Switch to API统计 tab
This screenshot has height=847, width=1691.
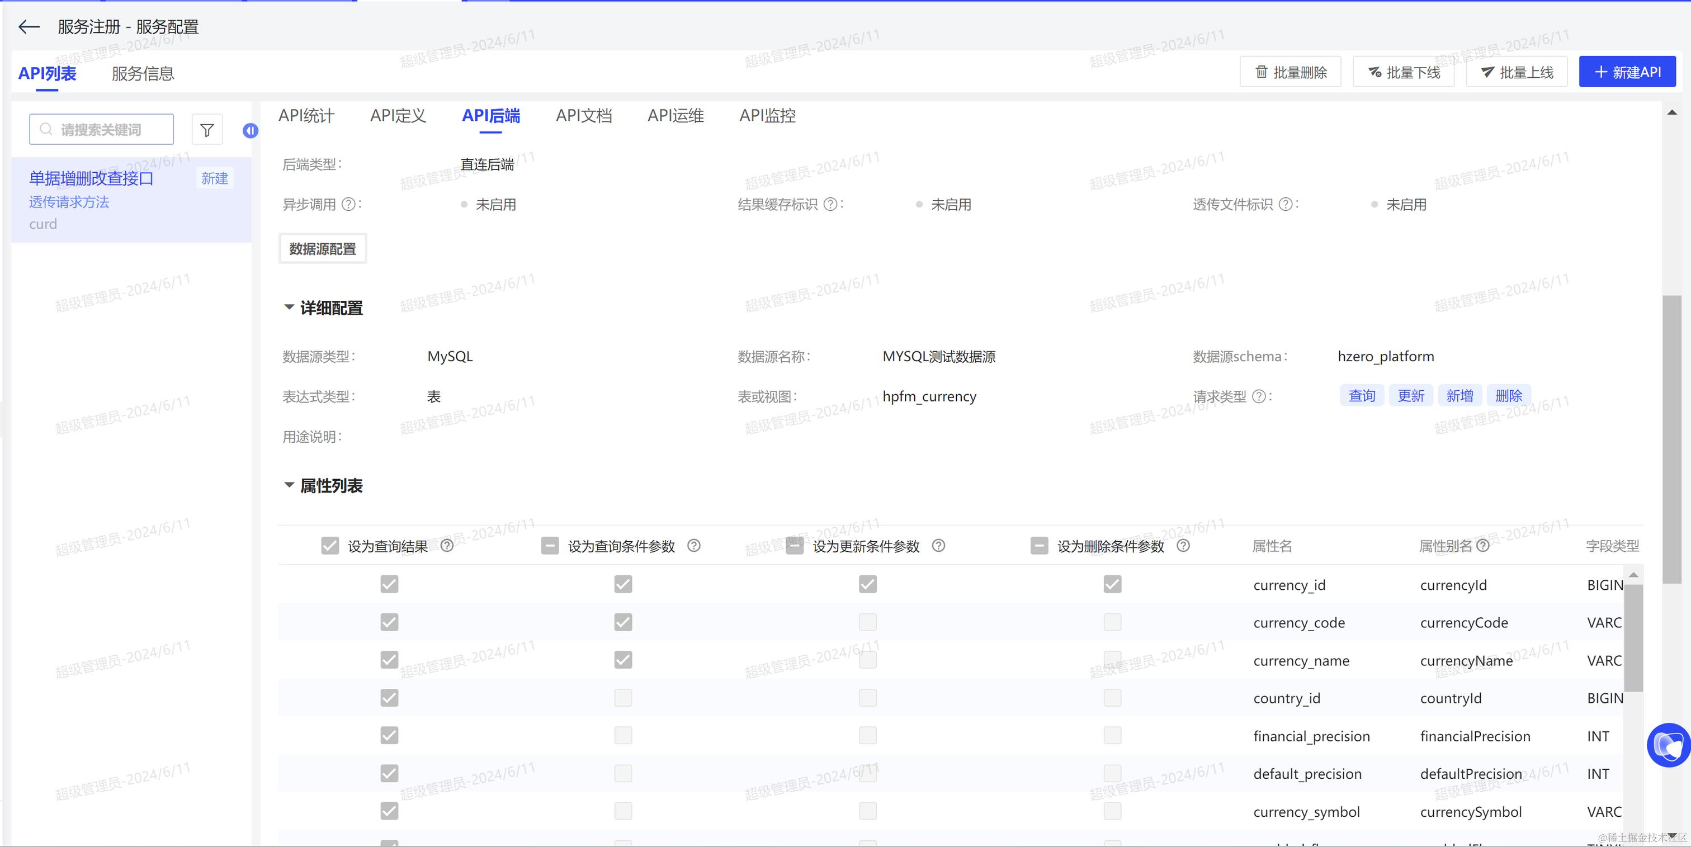pos(306,116)
